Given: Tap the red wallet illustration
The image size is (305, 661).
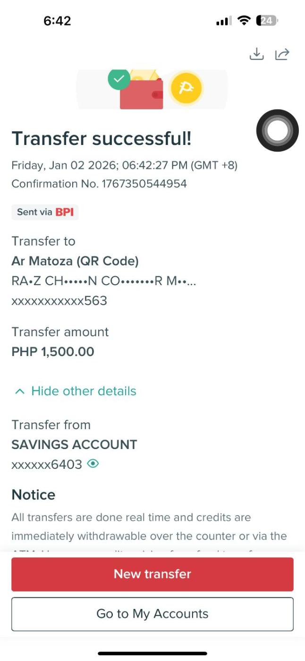Looking at the screenshot, I should click(141, 93).
